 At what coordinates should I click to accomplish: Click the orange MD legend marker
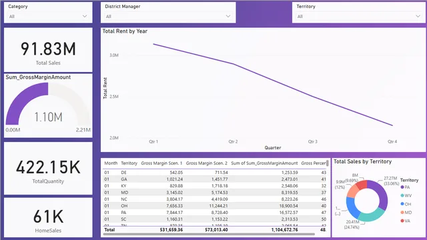[402, 213]
